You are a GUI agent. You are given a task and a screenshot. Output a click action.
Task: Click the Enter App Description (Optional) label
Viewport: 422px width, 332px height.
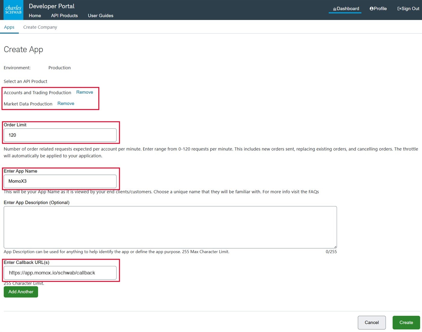click(36, 202)
